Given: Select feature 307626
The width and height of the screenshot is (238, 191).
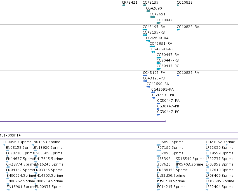Looking at the screenshot, I should (x=159, y=167).
